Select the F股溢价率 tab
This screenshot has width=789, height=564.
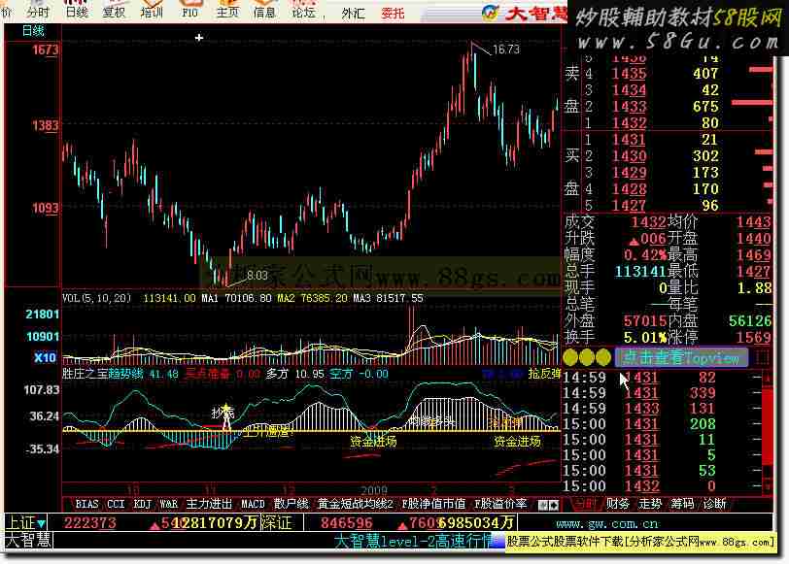coord(500,504)
